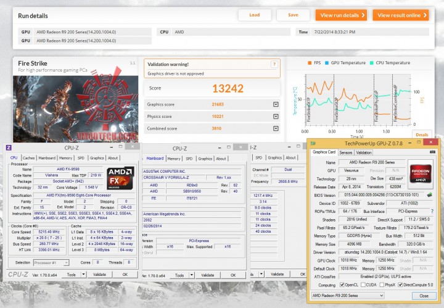Open the About tab in first CPU-Z window
Image resolution: width=444 pixels, height=308 pixels.
tap(113, 158)
